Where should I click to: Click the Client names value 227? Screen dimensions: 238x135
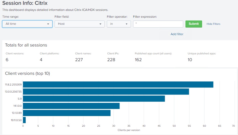[x=79, y=60]
